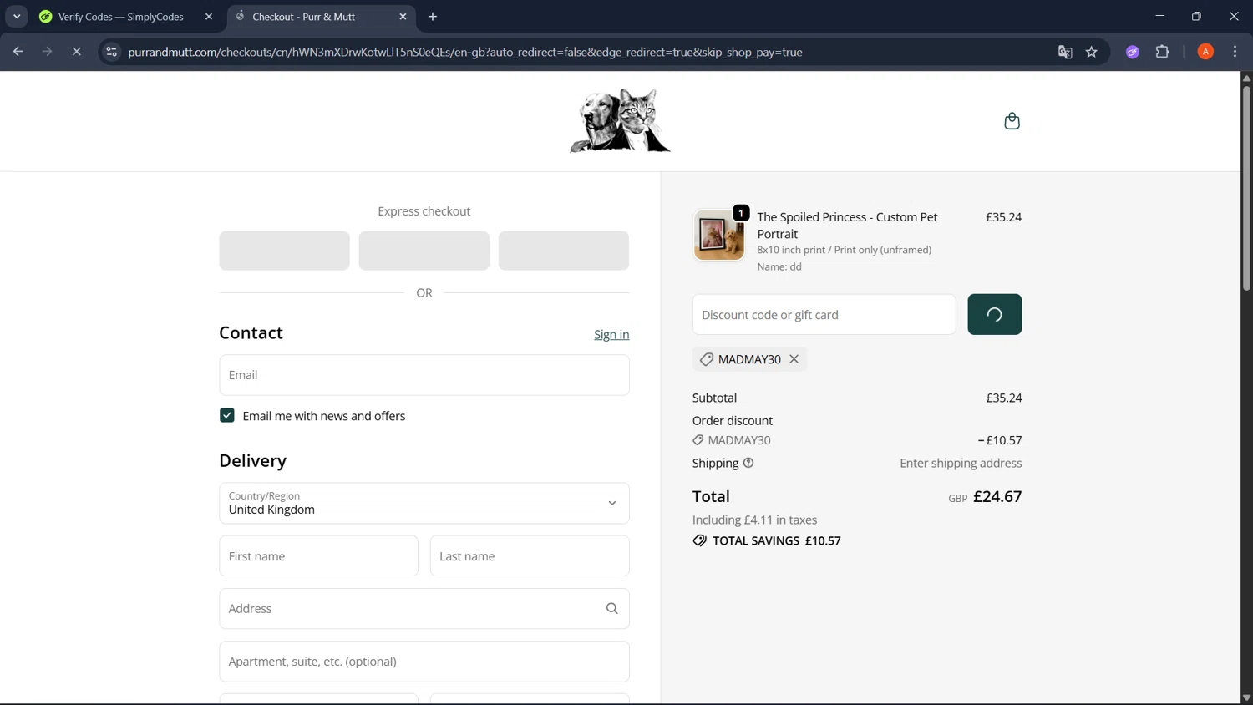Bookmark this page with star icon

pos(1092,52)
